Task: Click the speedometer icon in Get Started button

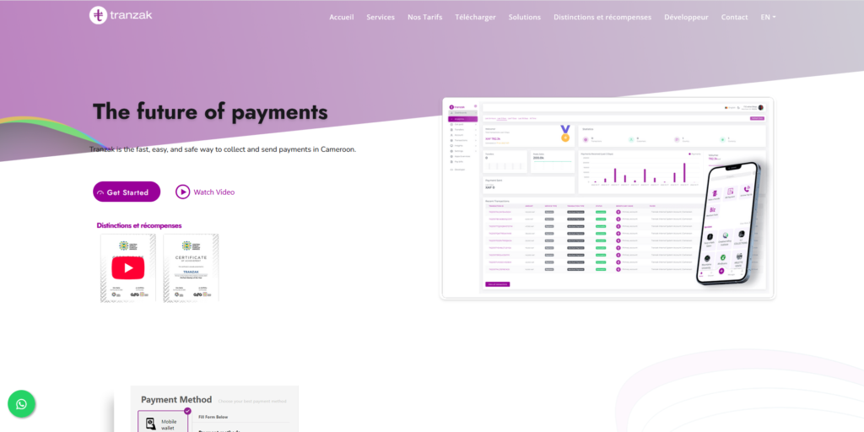Action: pos(100,192)
